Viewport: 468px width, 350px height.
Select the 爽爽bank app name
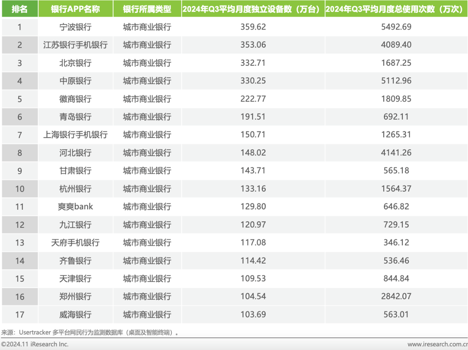pos(76,207)
